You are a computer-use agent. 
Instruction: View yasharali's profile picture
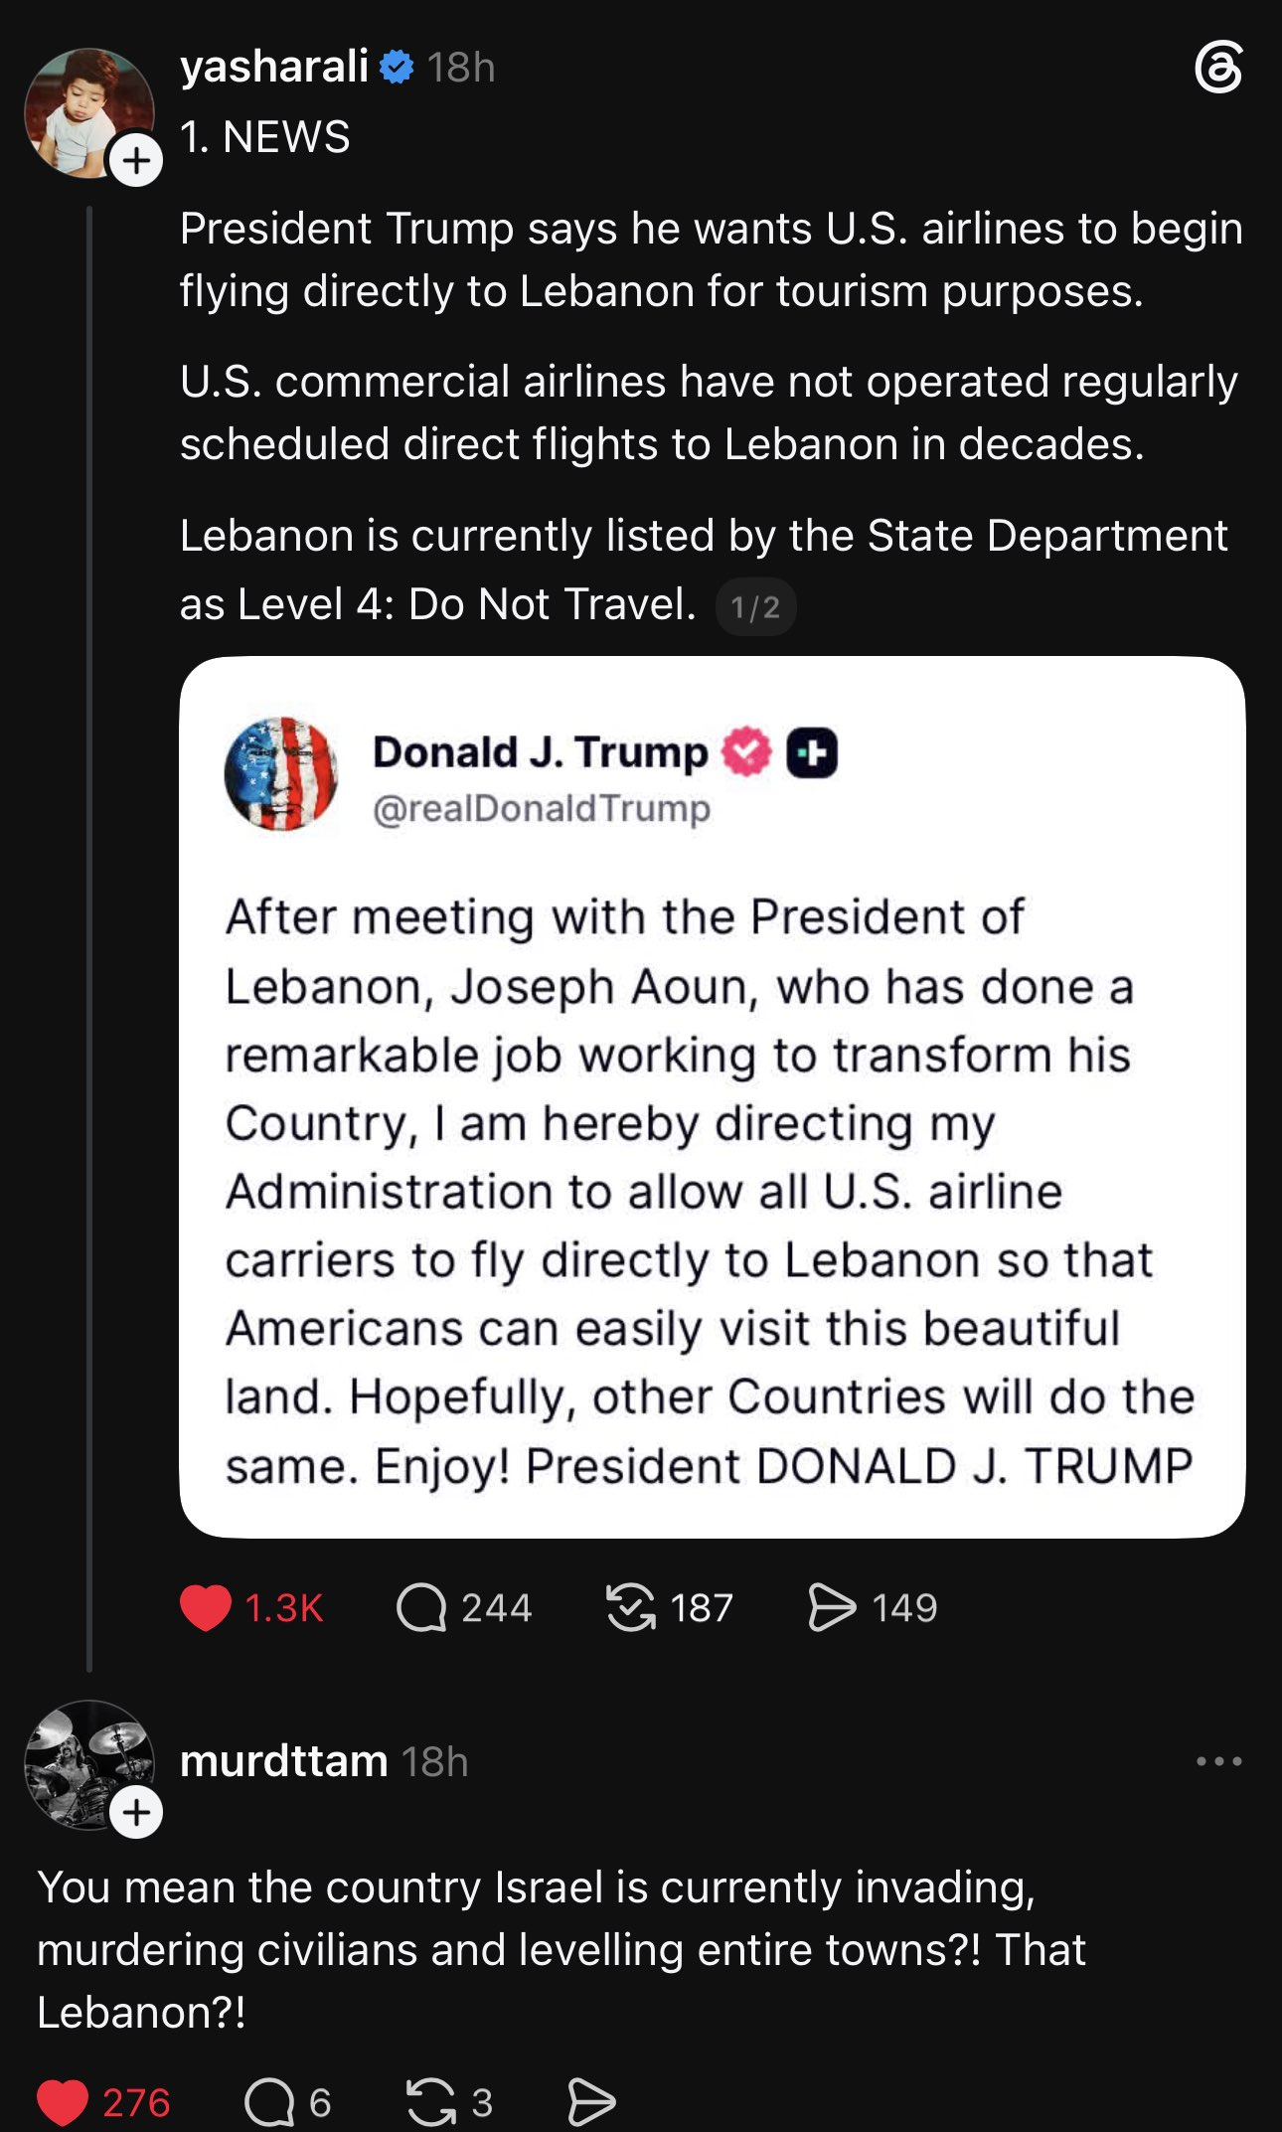click(88, 112)
